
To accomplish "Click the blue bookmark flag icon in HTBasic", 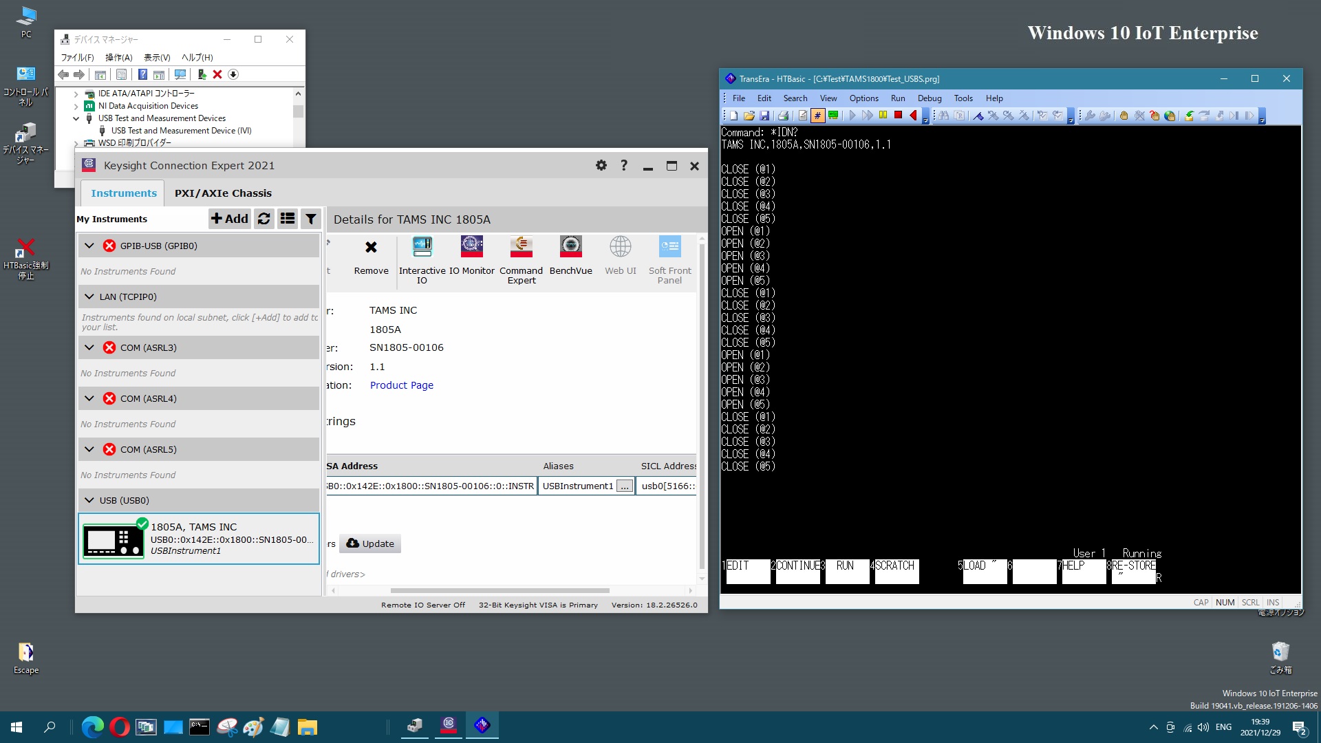I will click(978, 116).
